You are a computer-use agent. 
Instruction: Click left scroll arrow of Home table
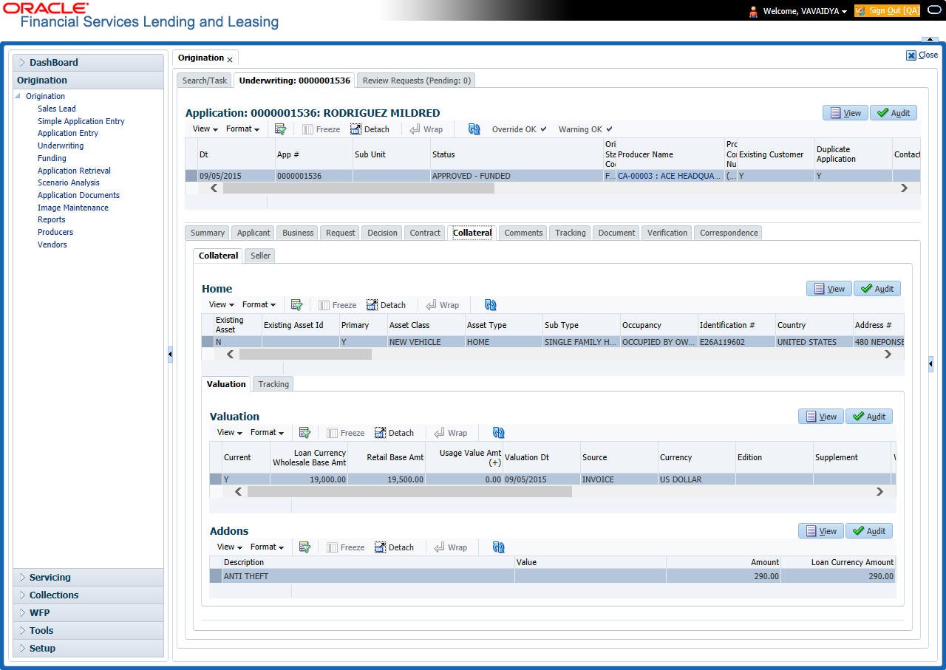click(x=230, y=355)
